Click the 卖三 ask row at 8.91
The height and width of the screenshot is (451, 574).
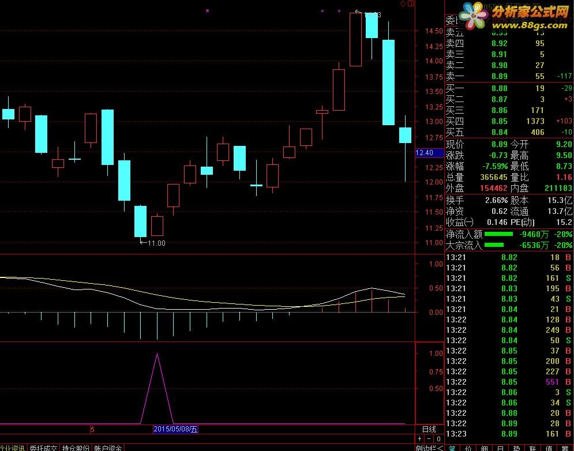click(x=509, y=54)
